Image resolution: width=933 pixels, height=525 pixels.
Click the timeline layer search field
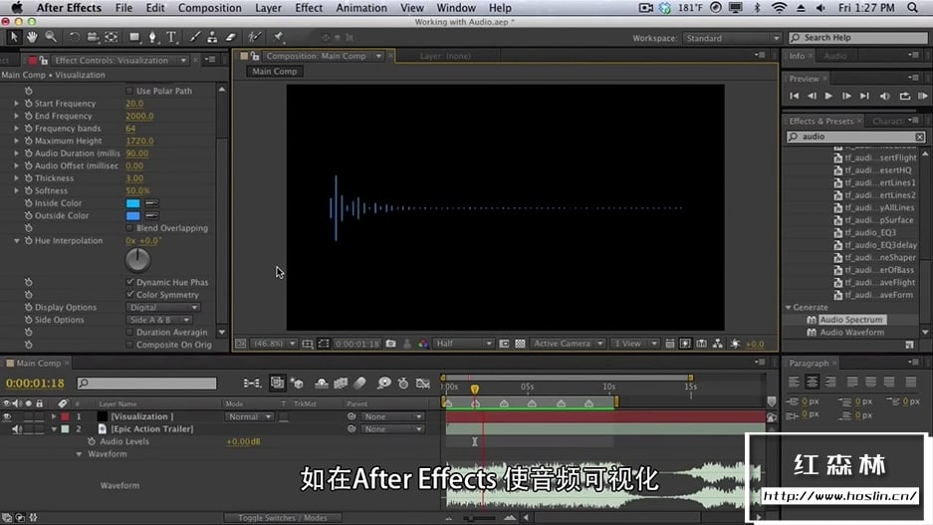[147, 384]
